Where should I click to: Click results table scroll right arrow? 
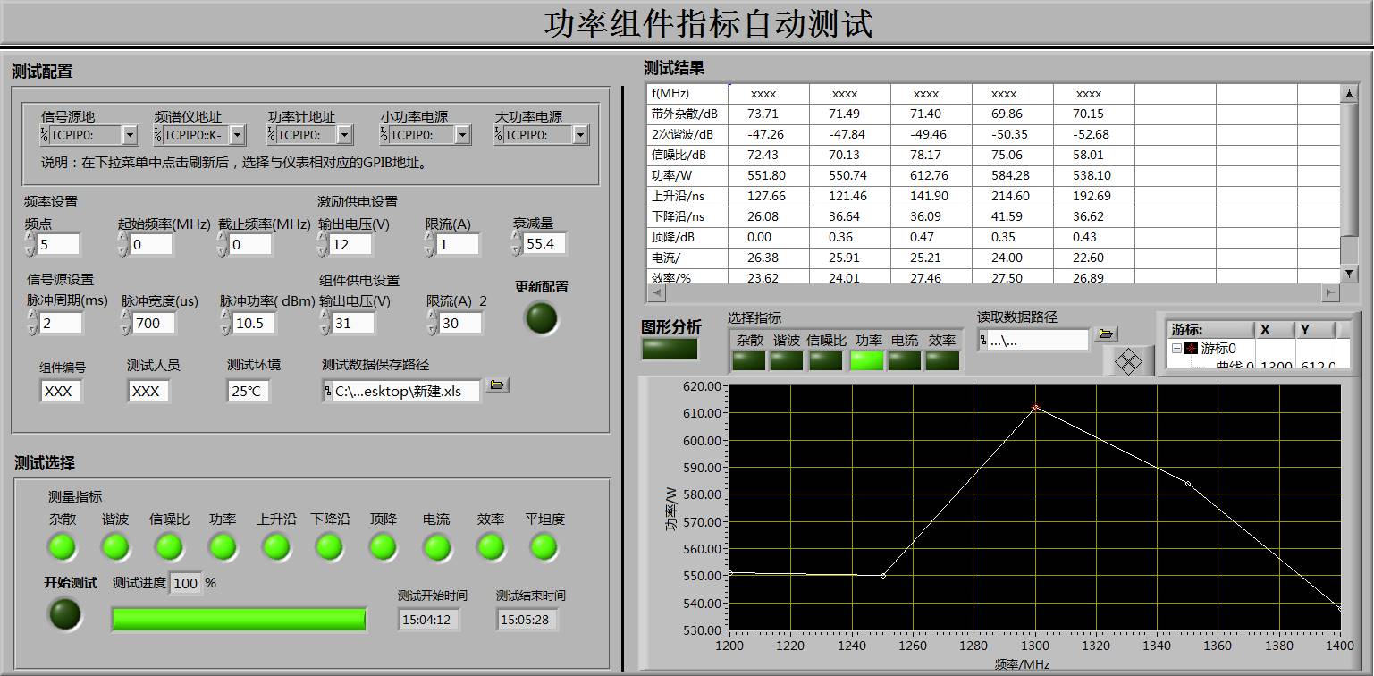click(1330, 293)
